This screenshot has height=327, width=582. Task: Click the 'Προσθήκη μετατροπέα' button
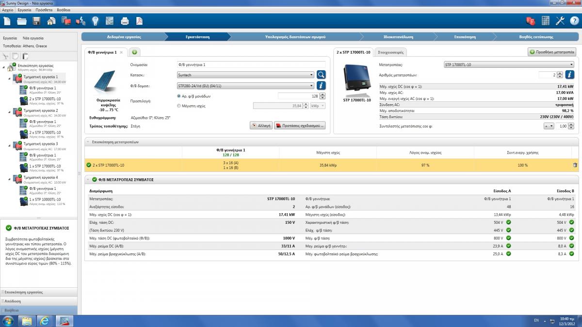[x=551, y=52]
